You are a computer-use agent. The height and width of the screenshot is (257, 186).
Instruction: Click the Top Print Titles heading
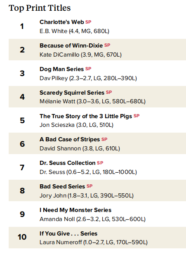point(40,8)
